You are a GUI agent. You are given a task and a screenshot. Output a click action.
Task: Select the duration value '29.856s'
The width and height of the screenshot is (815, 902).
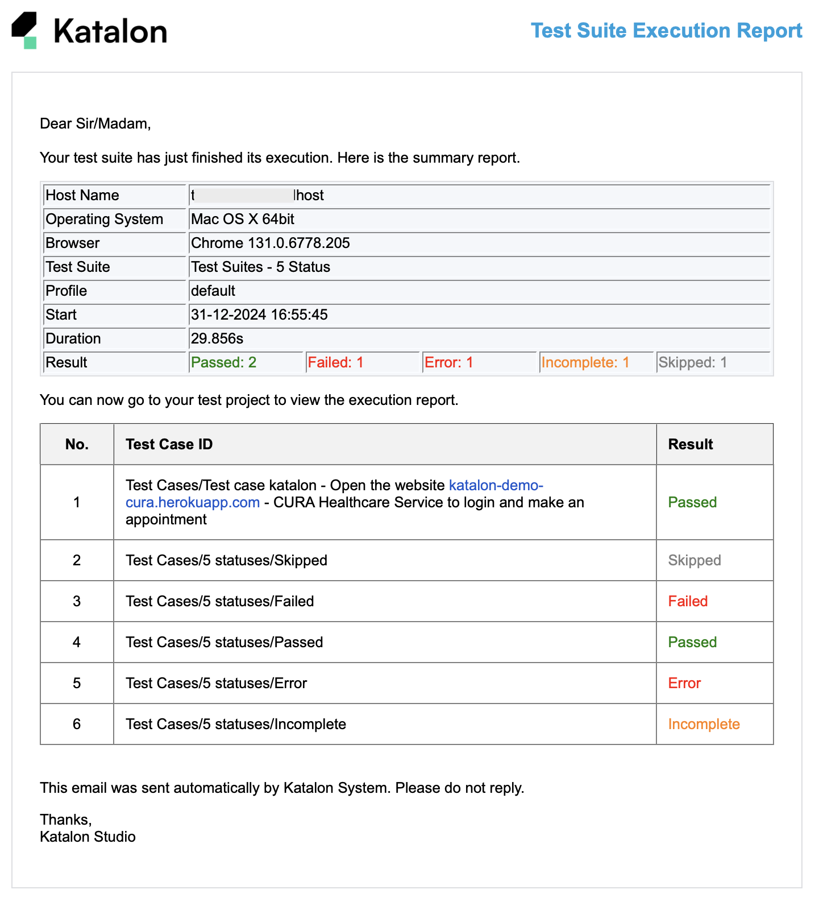(x=217, y=338)
